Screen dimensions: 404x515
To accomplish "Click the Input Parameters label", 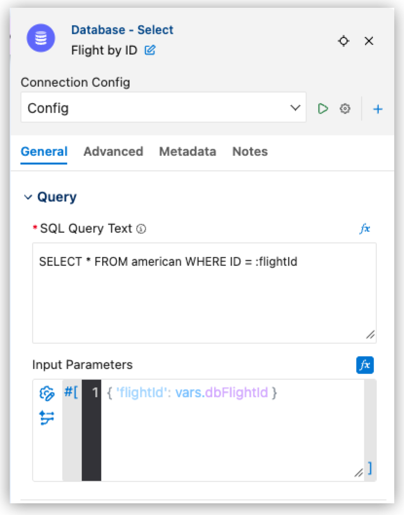I will 82,365.
